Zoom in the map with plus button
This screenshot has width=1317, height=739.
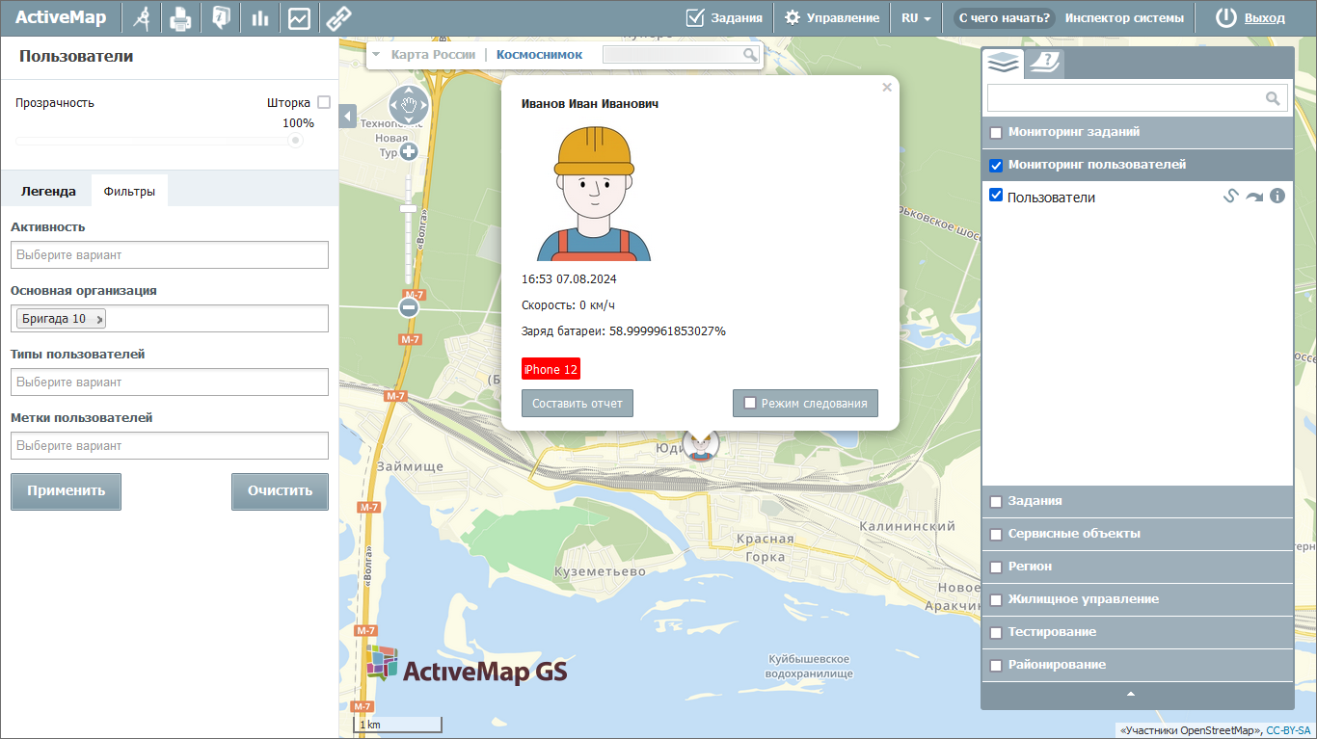[x=409, y=151]
